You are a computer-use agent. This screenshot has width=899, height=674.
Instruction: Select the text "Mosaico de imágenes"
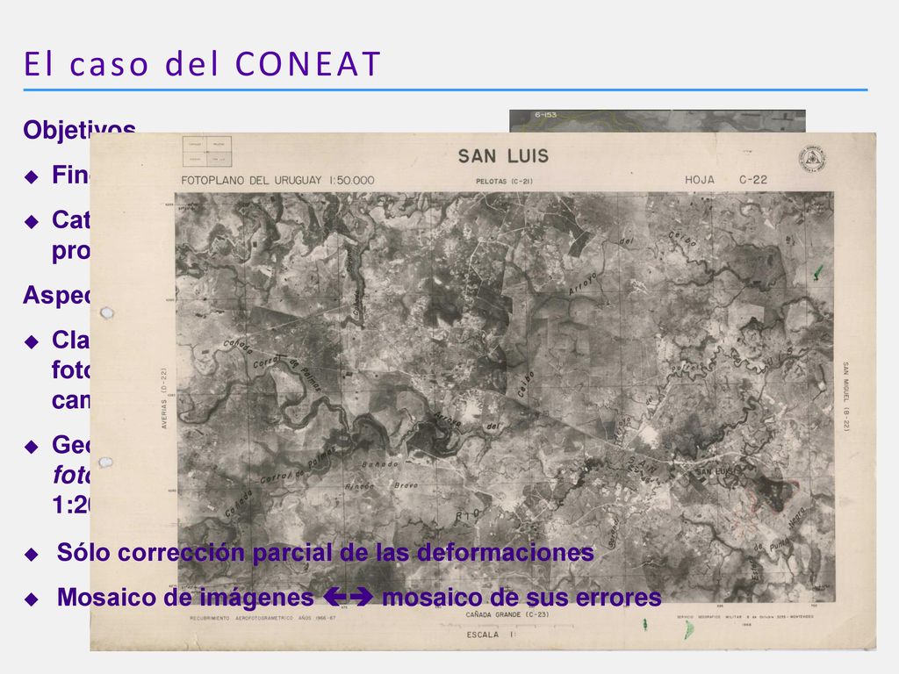(185, 598)
